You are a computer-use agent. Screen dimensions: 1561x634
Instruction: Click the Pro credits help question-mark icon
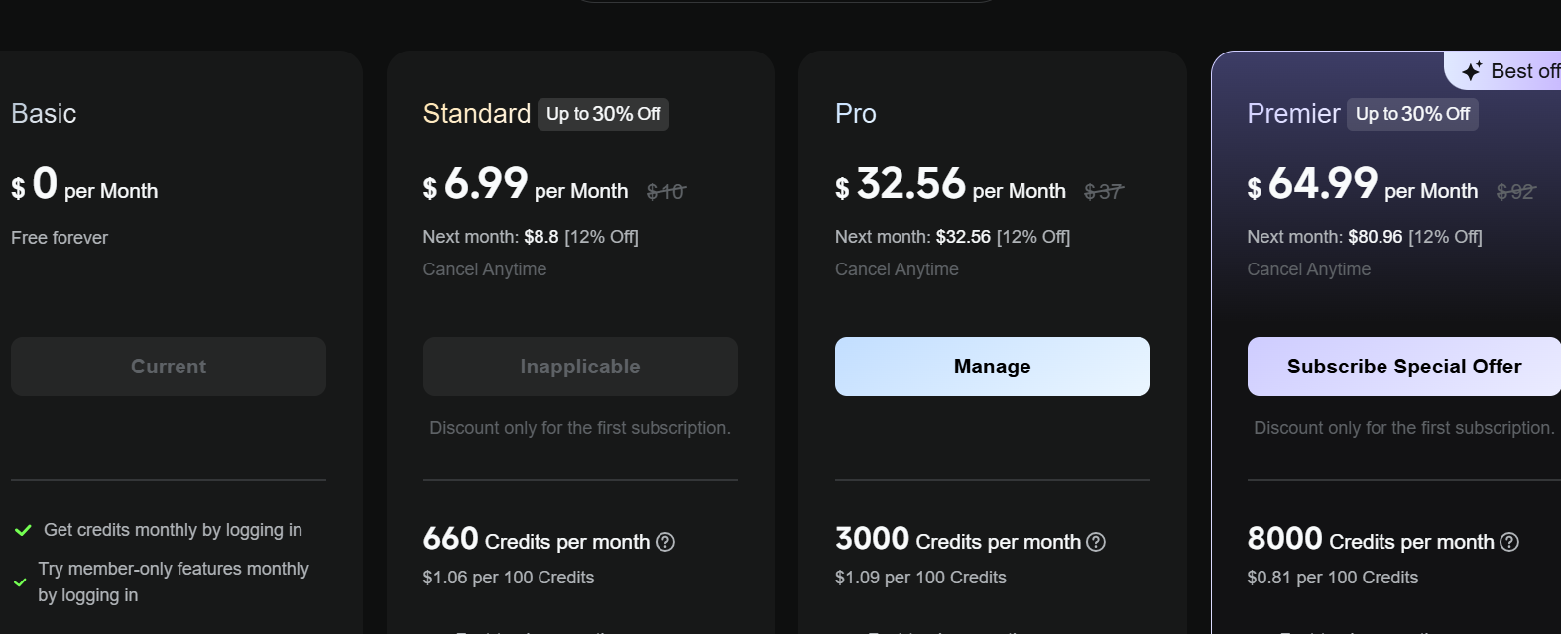click(1096, 542)
